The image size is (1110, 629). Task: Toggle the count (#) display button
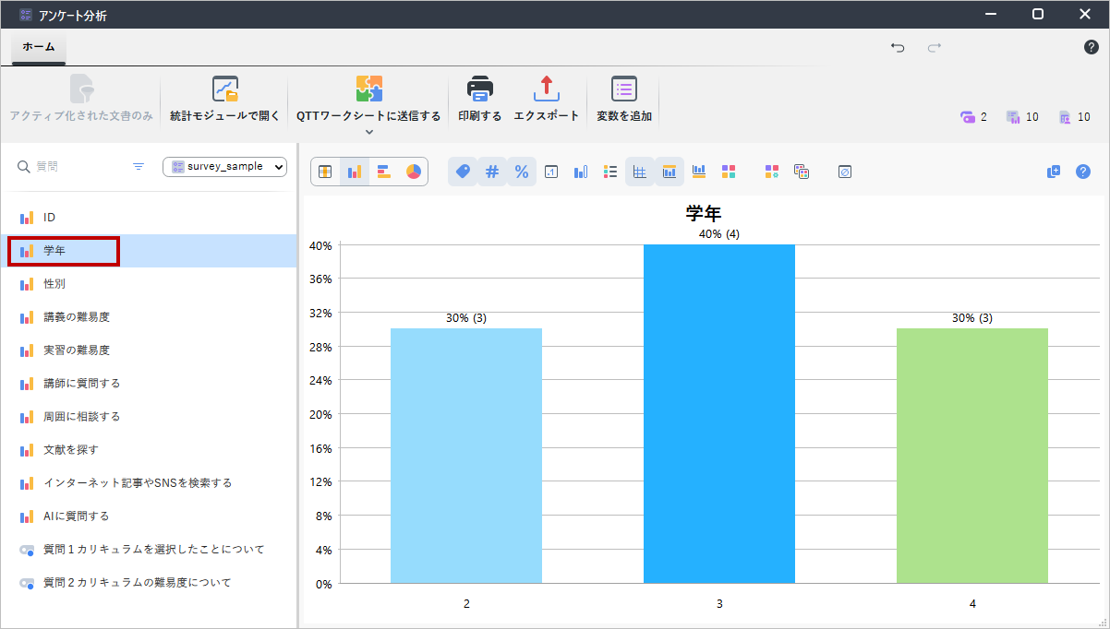click(492, 172)
